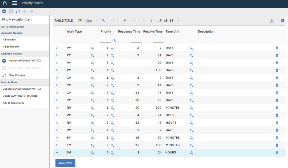The width and height of the screenshot is (288, 168).
Task: Delete the PM priority 1 row
Action: 277,48
